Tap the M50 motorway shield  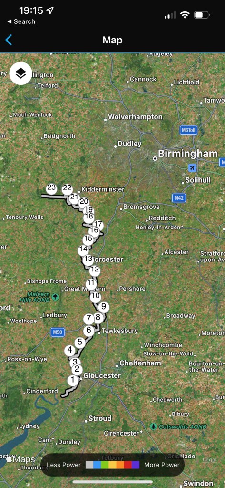tap(58, 332)
